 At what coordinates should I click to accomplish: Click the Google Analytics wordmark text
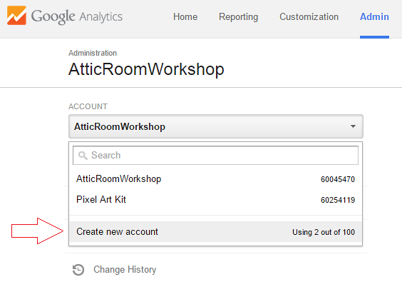[77, 16]
